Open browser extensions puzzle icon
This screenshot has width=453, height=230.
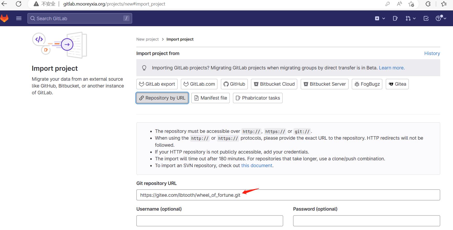point(428,4)
